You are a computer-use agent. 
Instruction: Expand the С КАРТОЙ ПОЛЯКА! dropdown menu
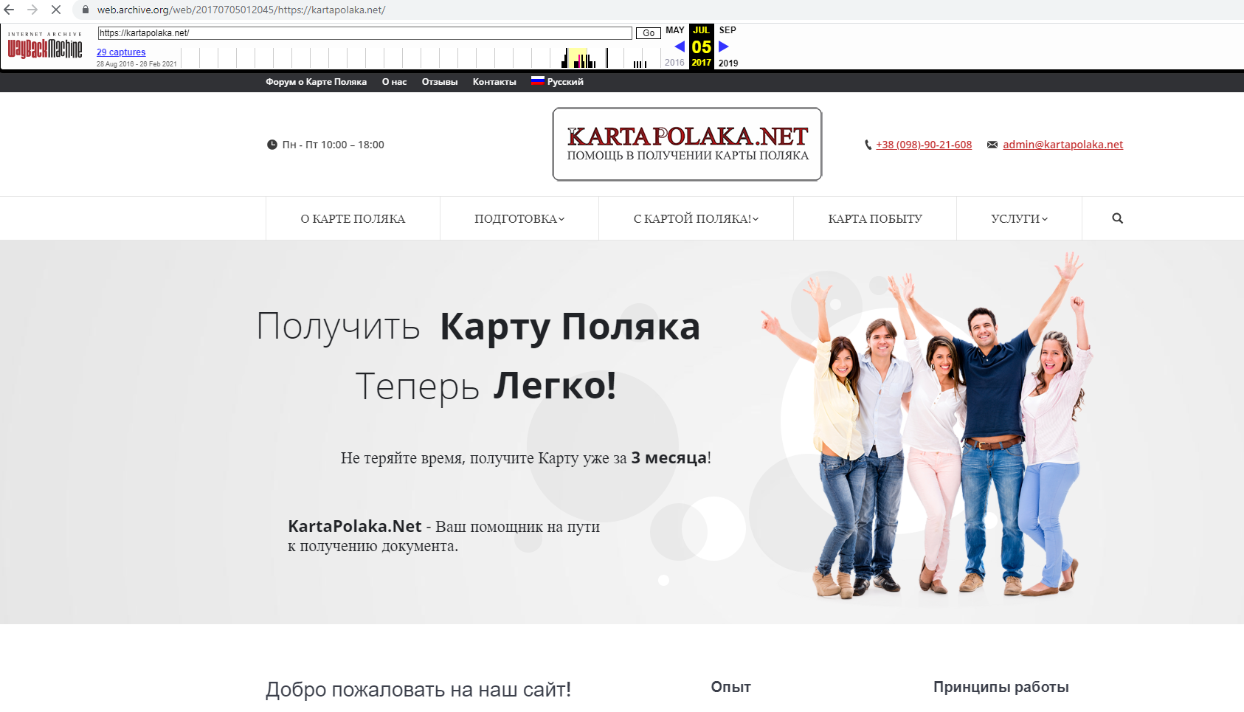[x=696, y=218]
